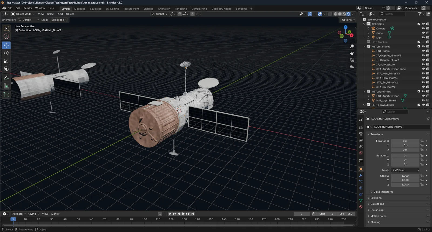432x232 pixels.
Task: Select solid viewport shading
Action: point(340,14)
